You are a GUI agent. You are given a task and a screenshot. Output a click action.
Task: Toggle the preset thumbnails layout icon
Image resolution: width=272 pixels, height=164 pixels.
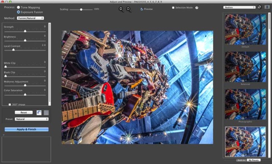pyautogui.click(x=267, y=7)
